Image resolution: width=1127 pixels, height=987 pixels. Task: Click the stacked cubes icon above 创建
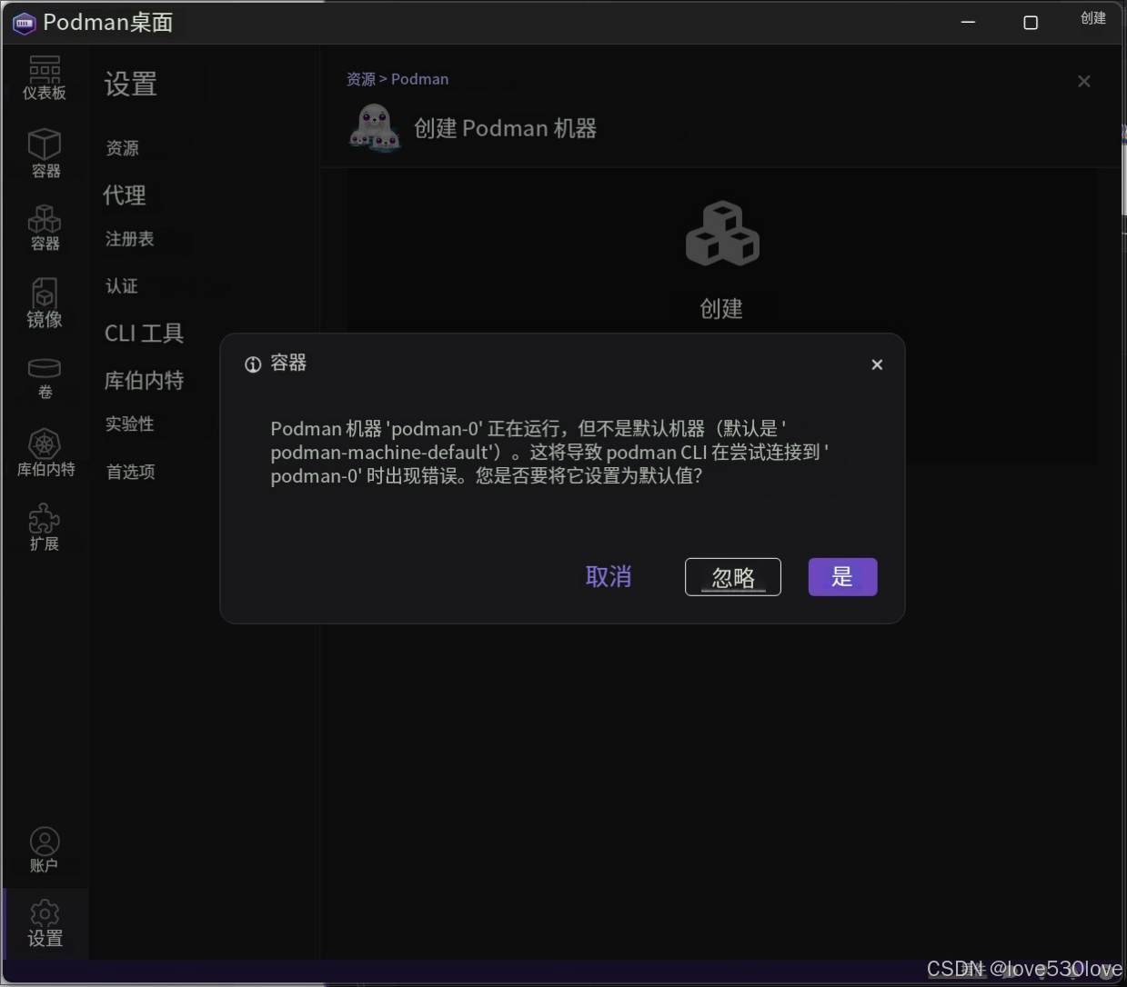722,234
